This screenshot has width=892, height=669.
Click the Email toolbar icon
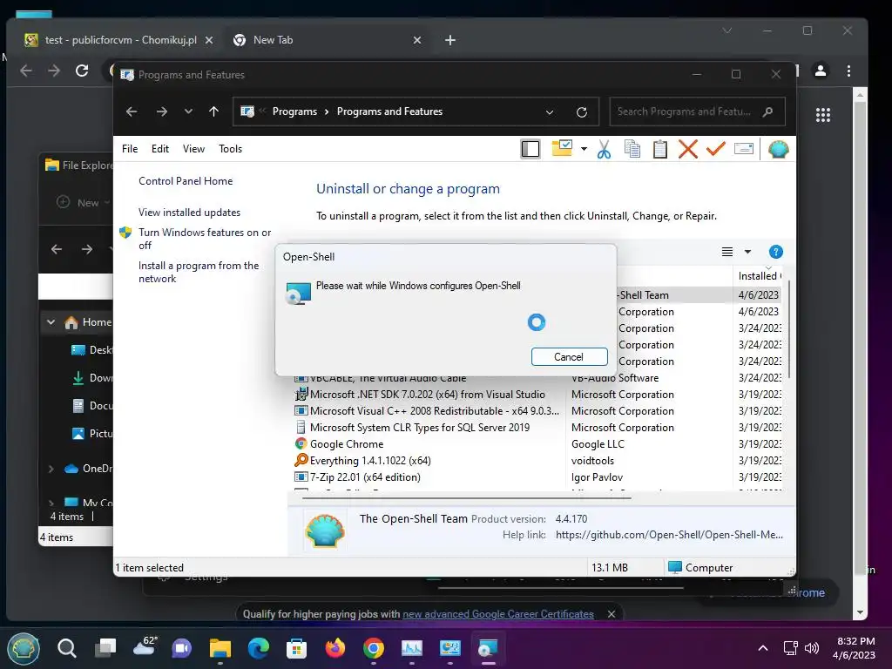(744, 149)
